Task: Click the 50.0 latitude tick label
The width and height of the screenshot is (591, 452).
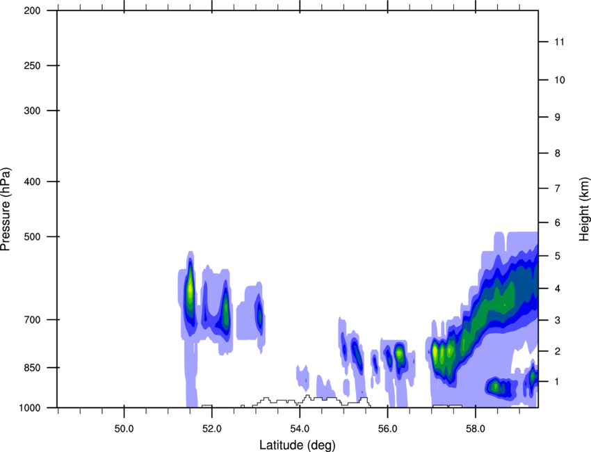Action: pos(124,429)
